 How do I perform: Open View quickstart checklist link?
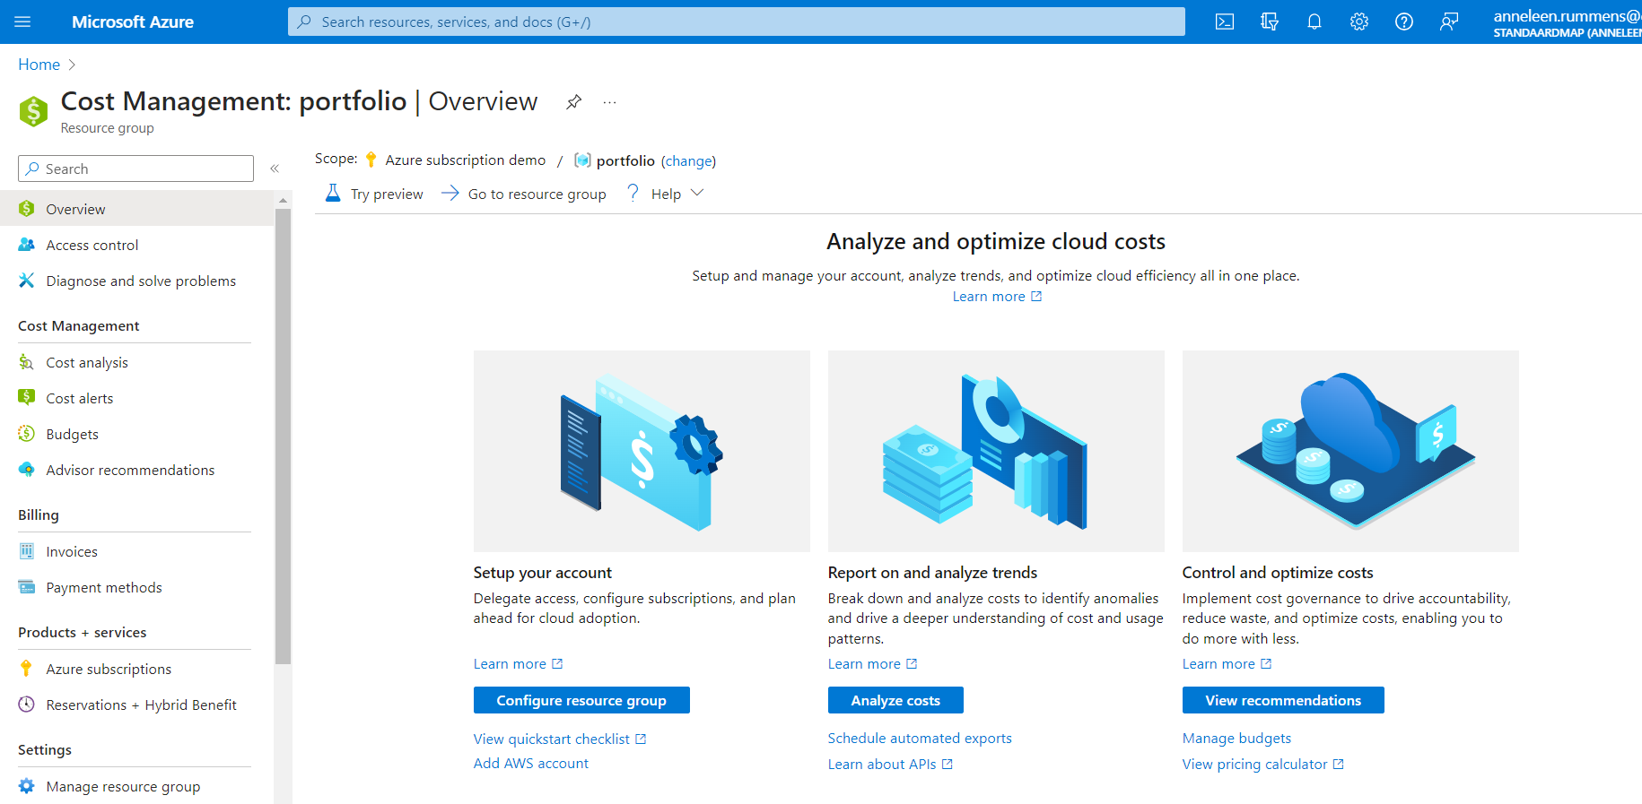[x=560, y=739]
